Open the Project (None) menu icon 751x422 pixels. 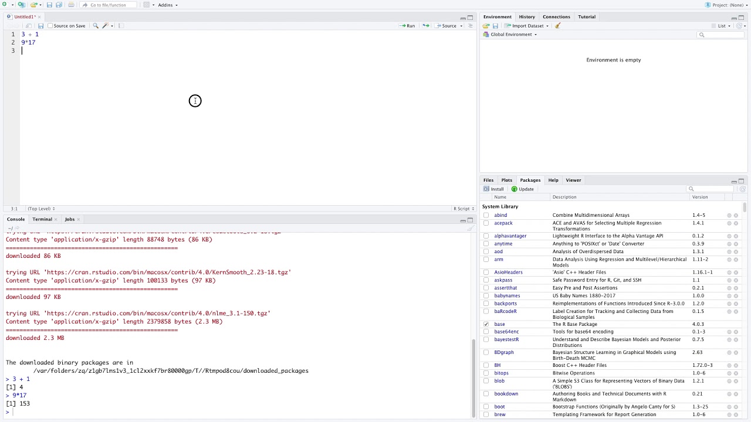(708, 5)
